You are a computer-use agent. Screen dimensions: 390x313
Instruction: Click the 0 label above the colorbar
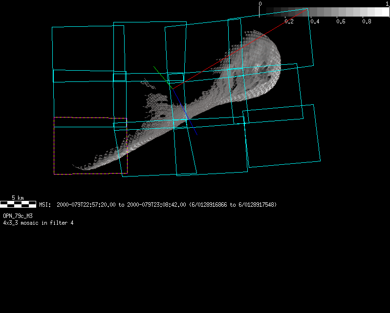click(260, 4)
